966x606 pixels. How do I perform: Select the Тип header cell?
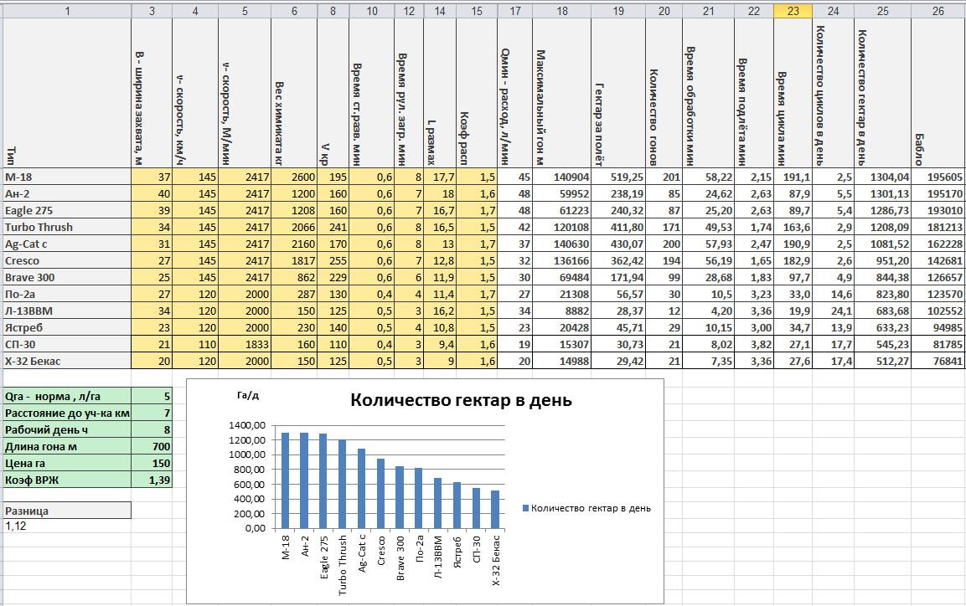pyautogui.click(x=66, y=93)
